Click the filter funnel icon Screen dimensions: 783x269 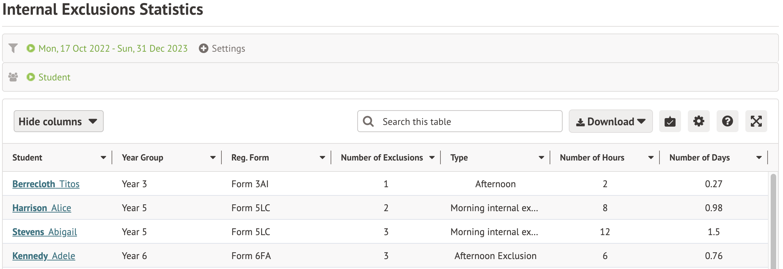(x=13, y=48)
